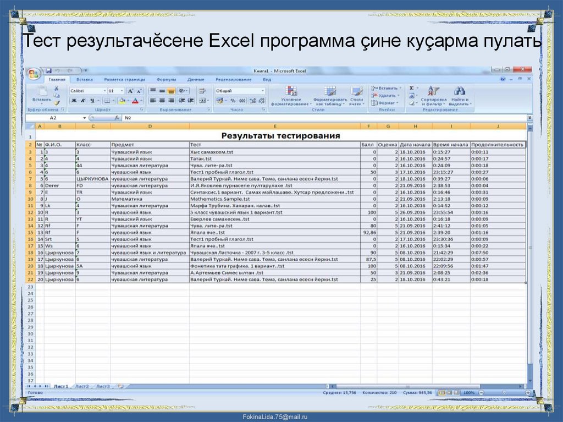Click the increase decimal icon

click(252, 101)
